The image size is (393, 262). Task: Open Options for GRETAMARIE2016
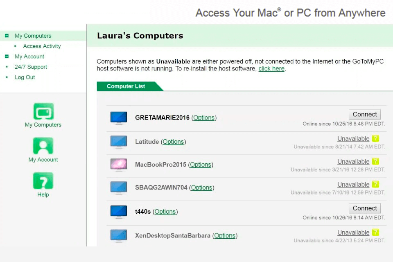(x=204, y=117)
